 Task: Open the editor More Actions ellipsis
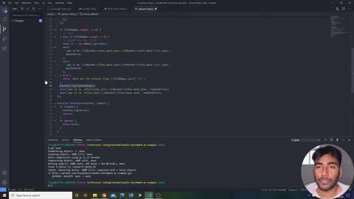point(349,9)
